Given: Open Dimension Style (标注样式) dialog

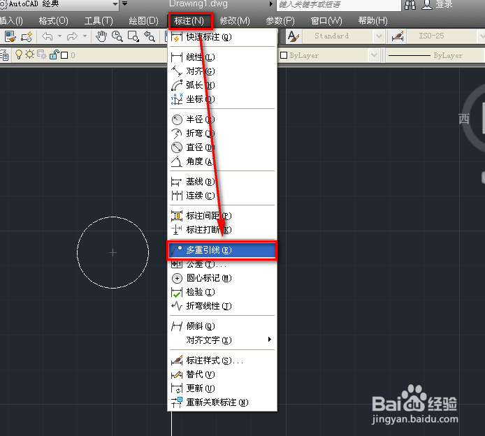Looking at the screenshot, I should point(222,361).
